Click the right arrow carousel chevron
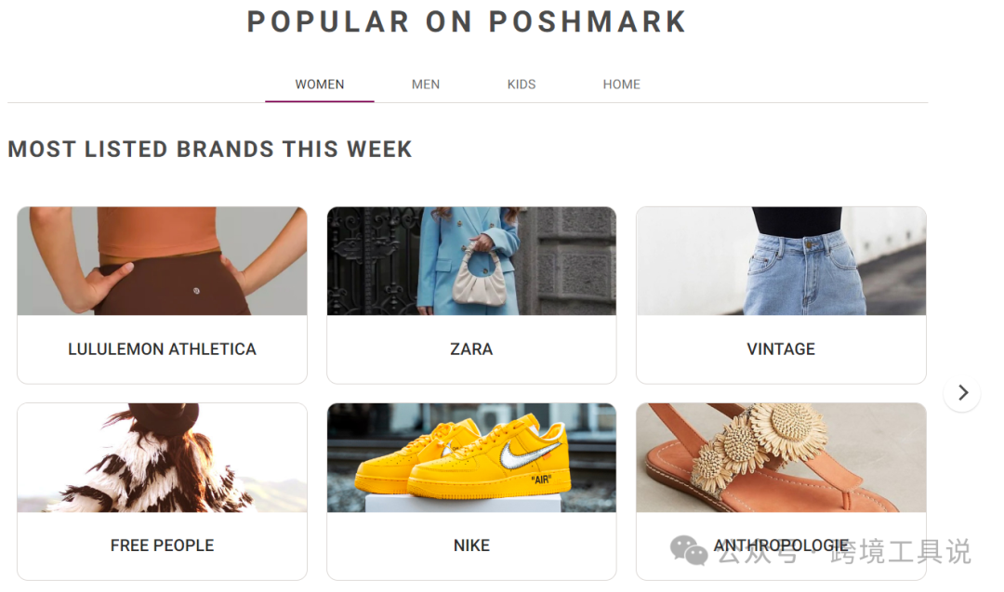This screenshot has width=1004, height=592. [x=962, y=393]
